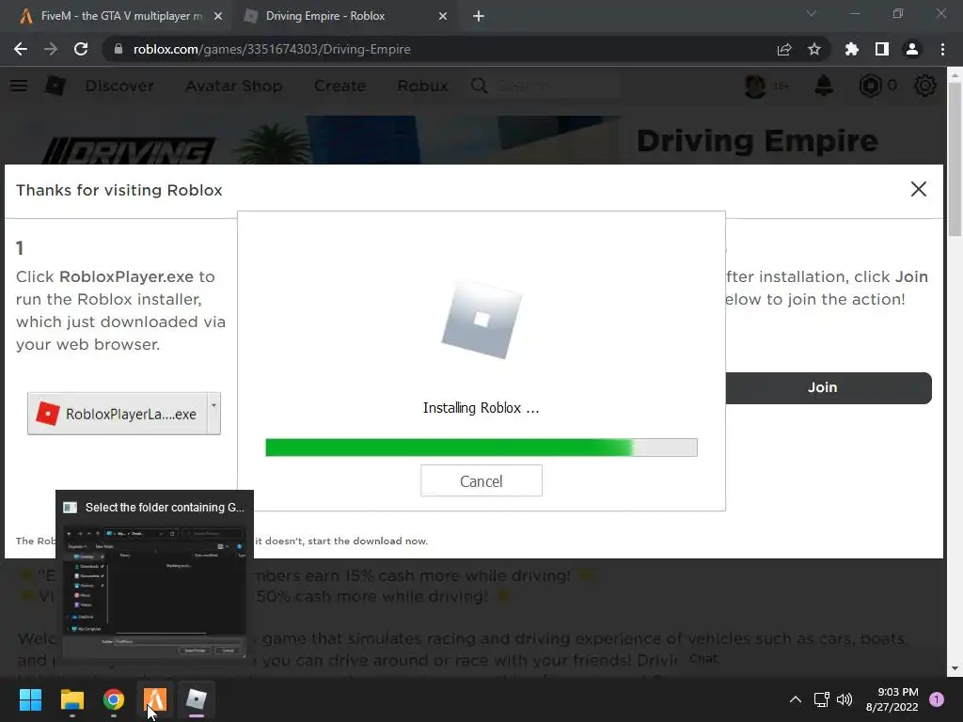Expand the RobloxPlayerLauncher download dropdown arrow
963x722 pixels.
pyautogui.click(x=213, y=414)
